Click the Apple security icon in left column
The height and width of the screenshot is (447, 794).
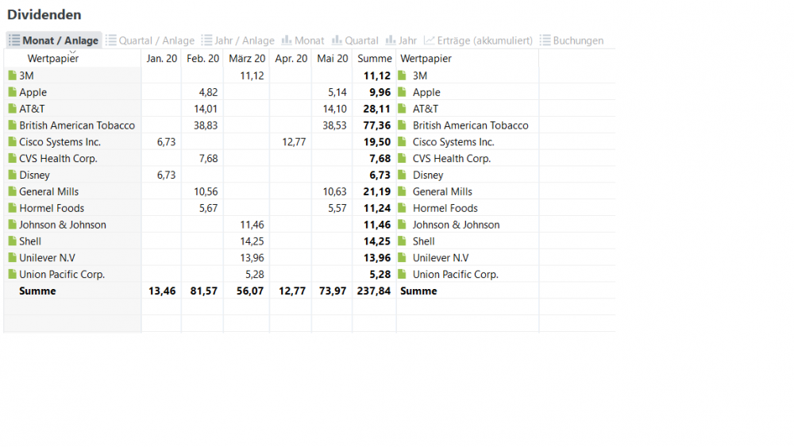point(13,92)
